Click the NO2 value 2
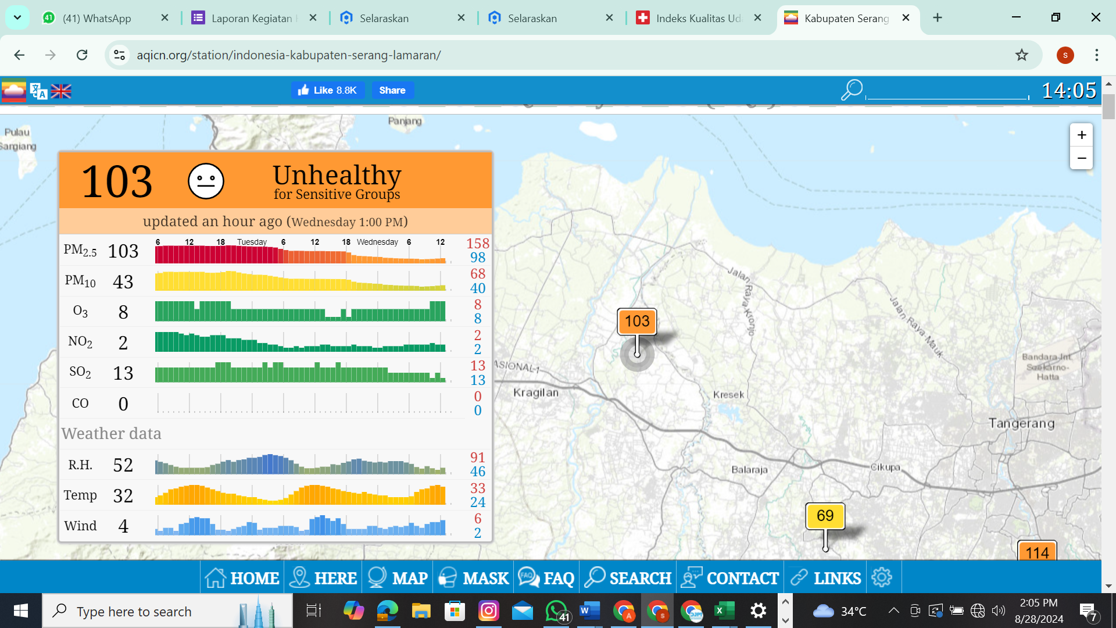 [123, 343]
